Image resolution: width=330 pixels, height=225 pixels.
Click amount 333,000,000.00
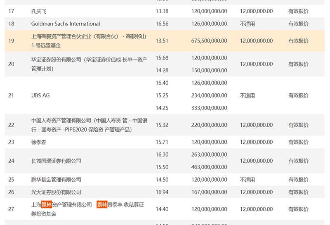coord(209,108)
